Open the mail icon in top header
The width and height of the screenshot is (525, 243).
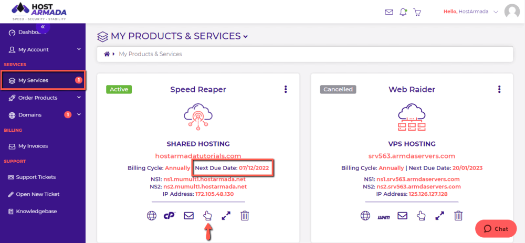click(x=389, y=12)
